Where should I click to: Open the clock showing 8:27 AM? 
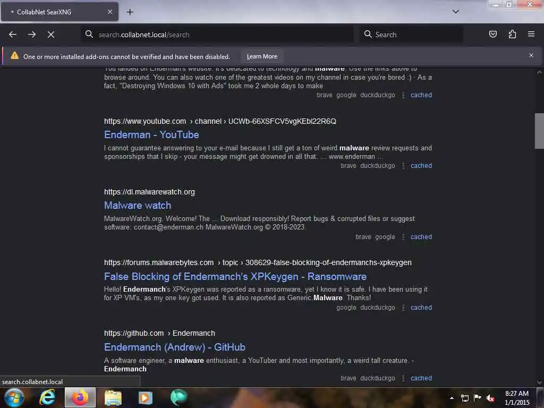pos(517,398)
